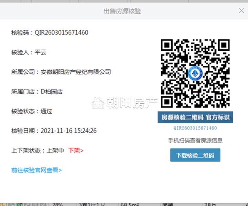Image resolution: width=248 pixels, height=206 pixels.
Task: Click 核验人：平云 text
Action: coord(29,52)
